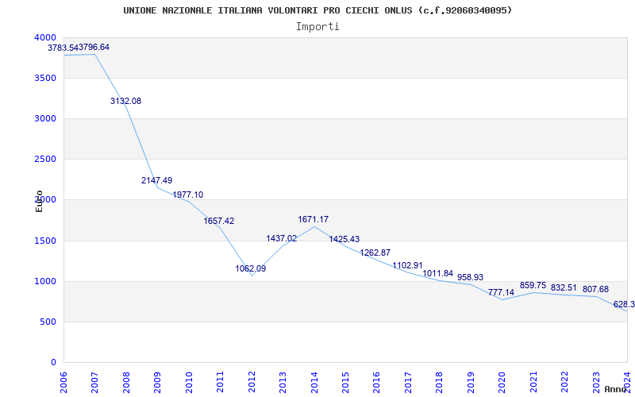Image resolution: width=635 pixels, height=397 pixels.
Task: Select the 777.14 data label
Action: [502, 292]
